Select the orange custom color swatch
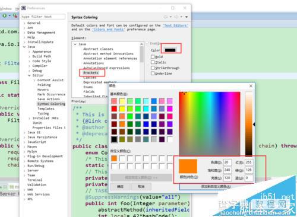 (x=114, y=158)
